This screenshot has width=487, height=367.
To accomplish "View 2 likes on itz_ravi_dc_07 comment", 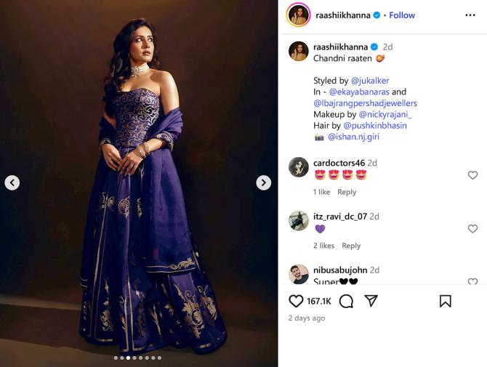I will click(x=323, y=246).
